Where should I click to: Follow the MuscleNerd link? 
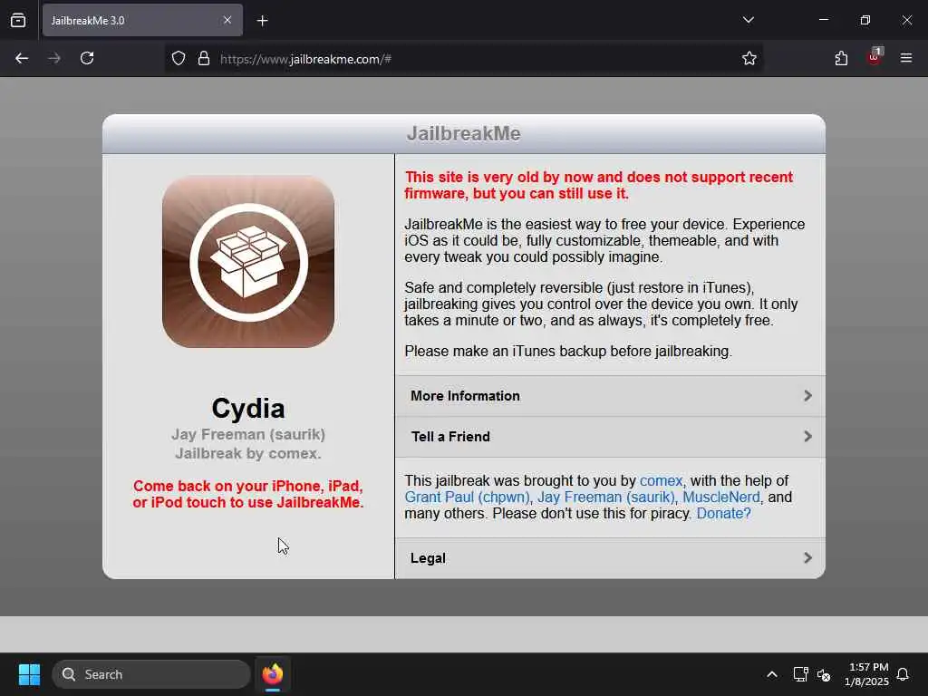click(720, 498)
